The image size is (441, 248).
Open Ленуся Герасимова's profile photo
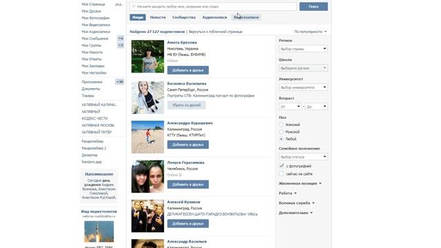pos(147,176)
